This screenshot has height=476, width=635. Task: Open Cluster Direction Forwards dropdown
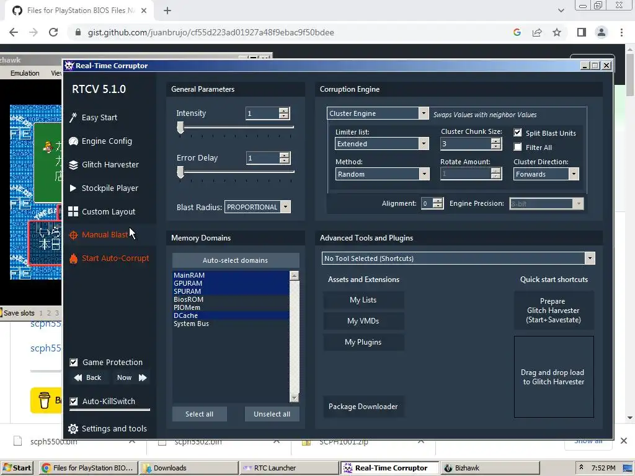574,174
